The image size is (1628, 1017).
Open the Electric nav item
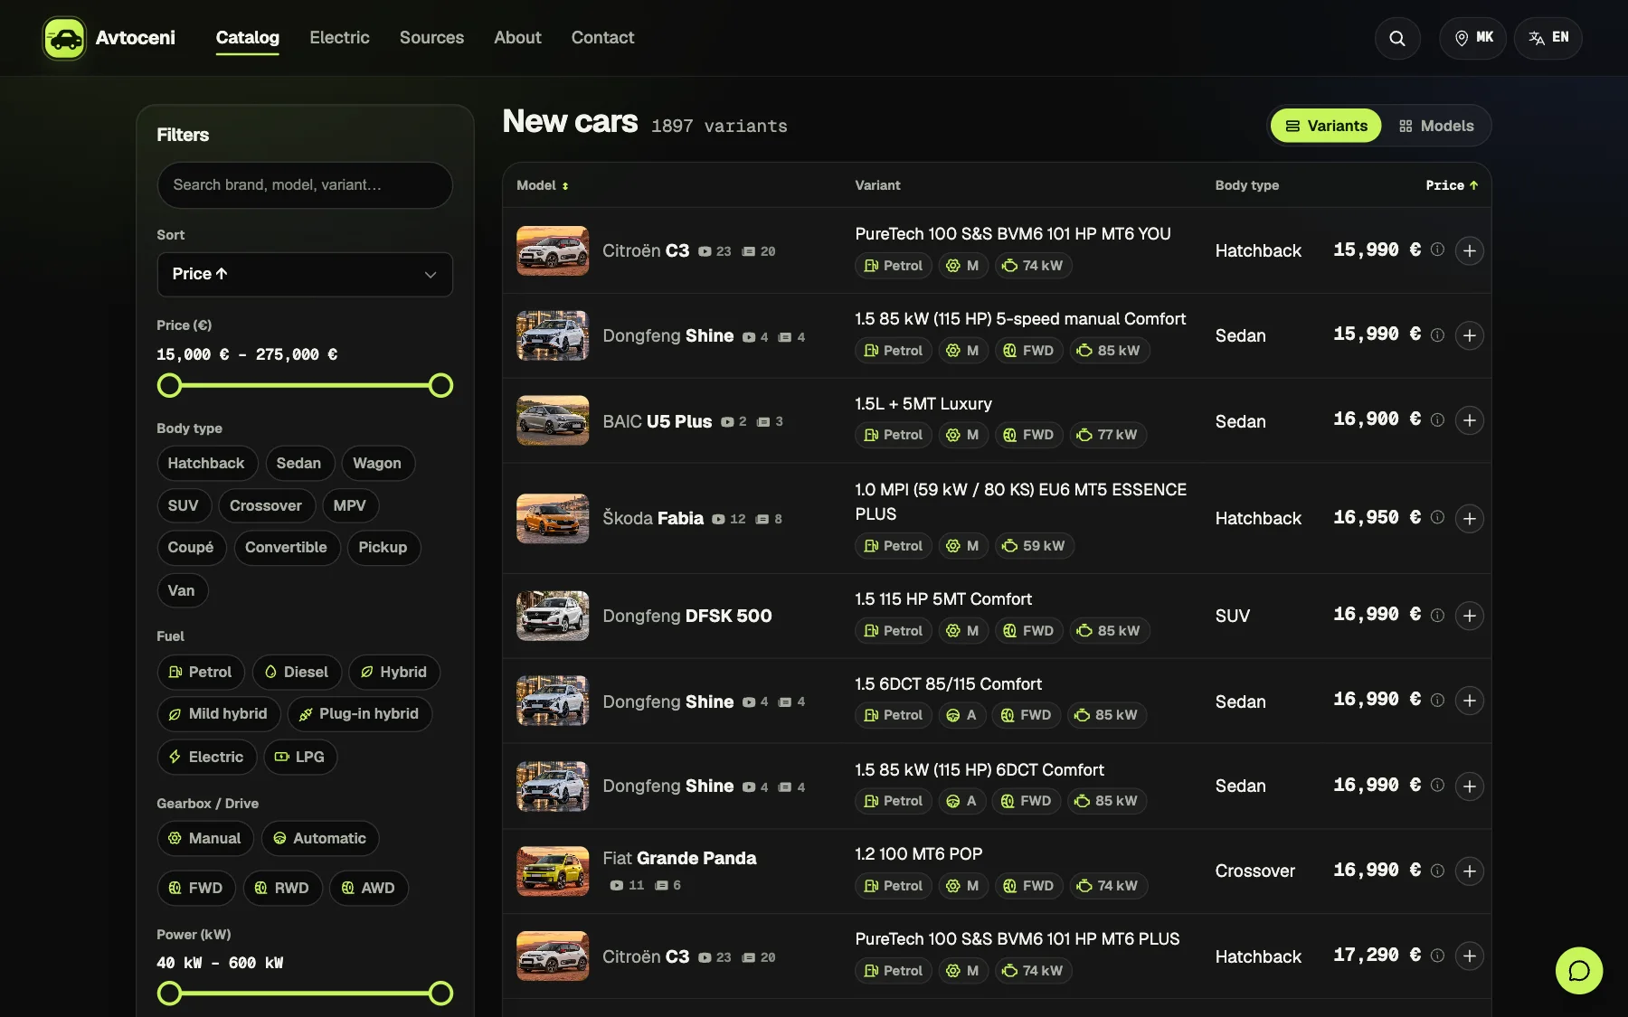(x=339, y=38)
